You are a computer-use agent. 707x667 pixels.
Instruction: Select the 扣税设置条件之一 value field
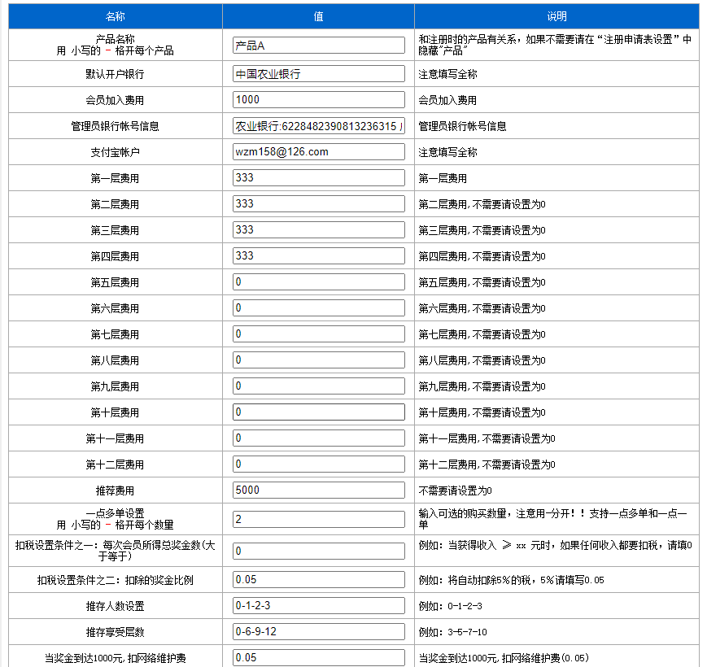pos(318,551)
